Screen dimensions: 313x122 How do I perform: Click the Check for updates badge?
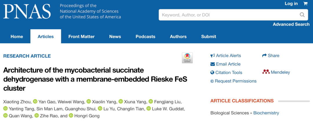[x=187, y=58]
